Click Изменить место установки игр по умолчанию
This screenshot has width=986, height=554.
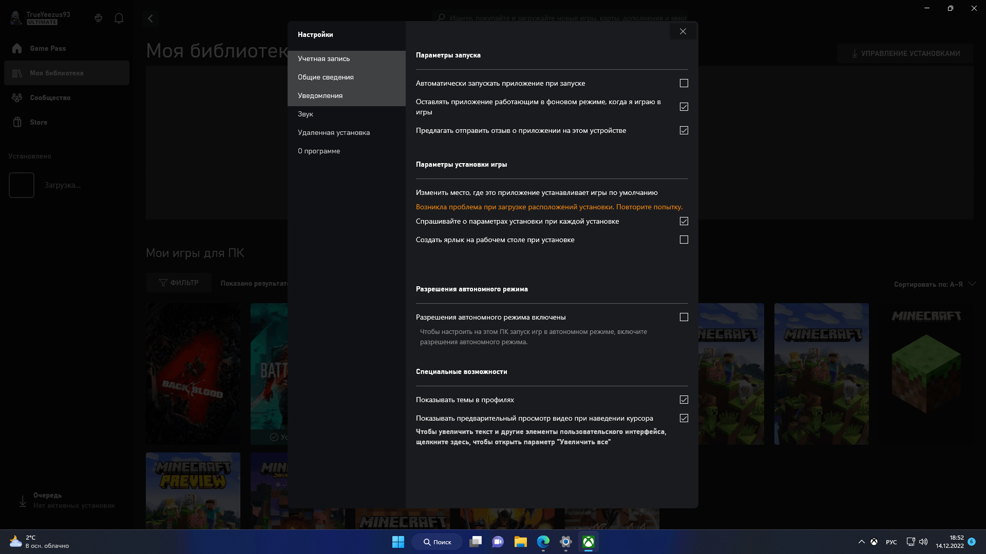[537, 192]
